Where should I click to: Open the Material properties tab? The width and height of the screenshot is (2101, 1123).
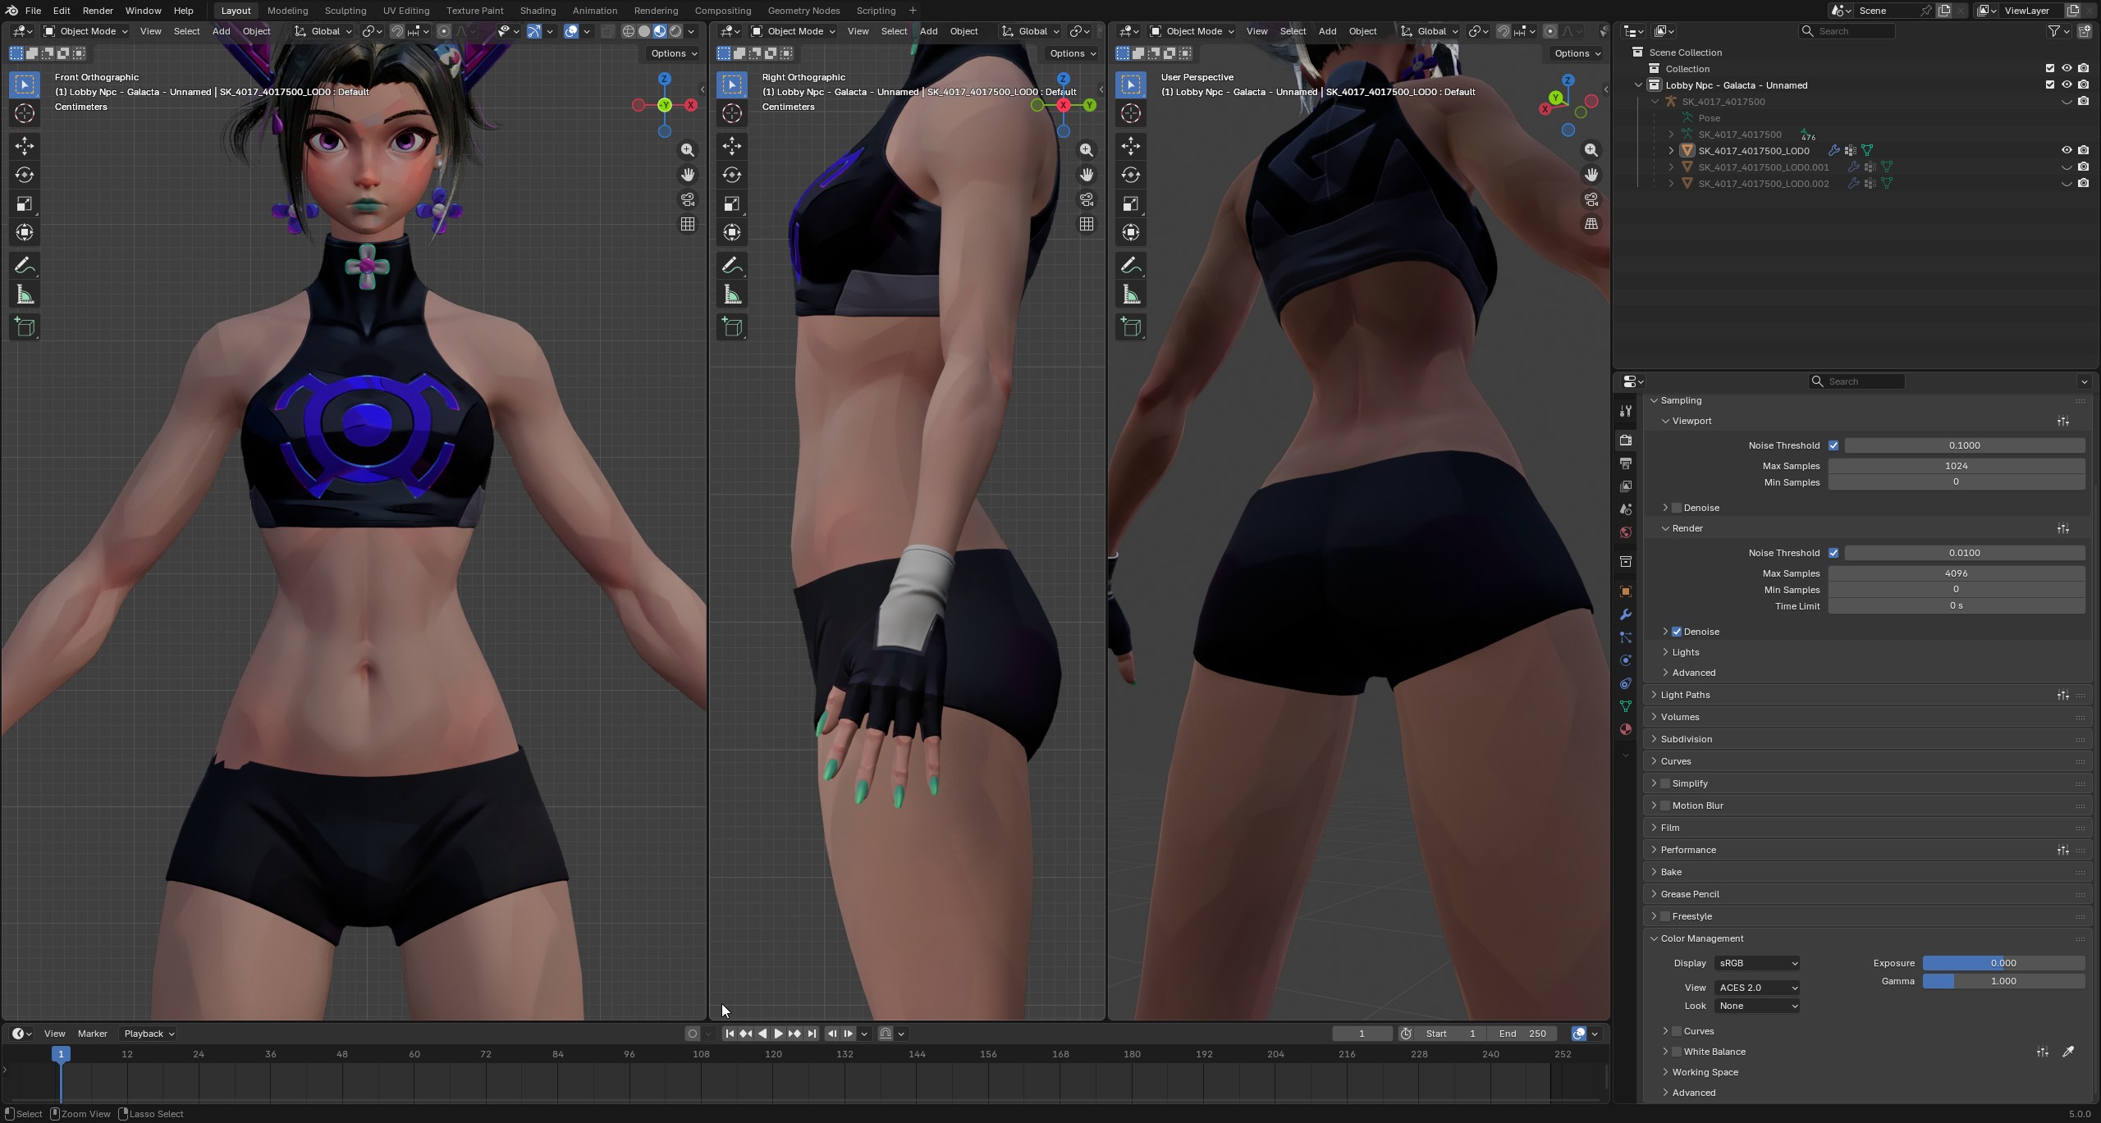pos(1626,729)
